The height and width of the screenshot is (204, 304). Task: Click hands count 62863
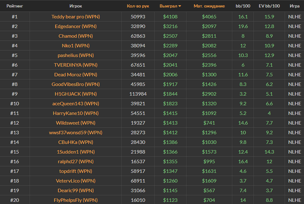click(138, 36)
